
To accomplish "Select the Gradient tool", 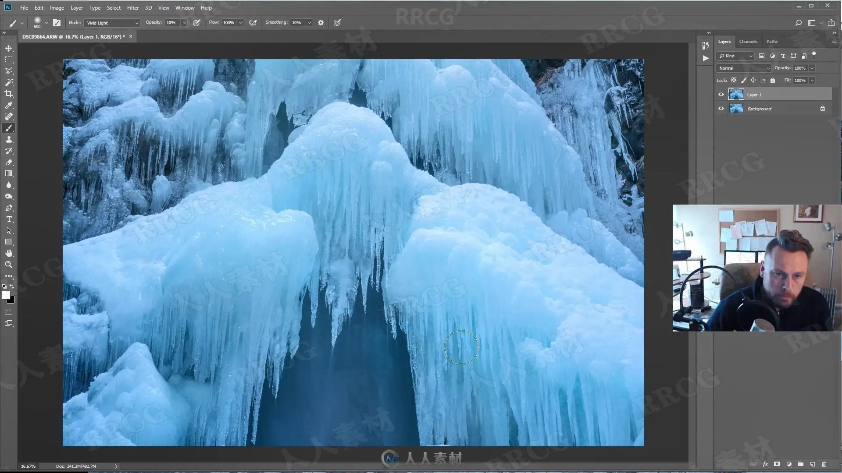I will (x=9, y=173).
